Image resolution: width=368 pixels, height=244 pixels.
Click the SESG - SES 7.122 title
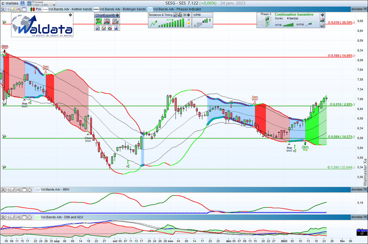pos(182,3)
